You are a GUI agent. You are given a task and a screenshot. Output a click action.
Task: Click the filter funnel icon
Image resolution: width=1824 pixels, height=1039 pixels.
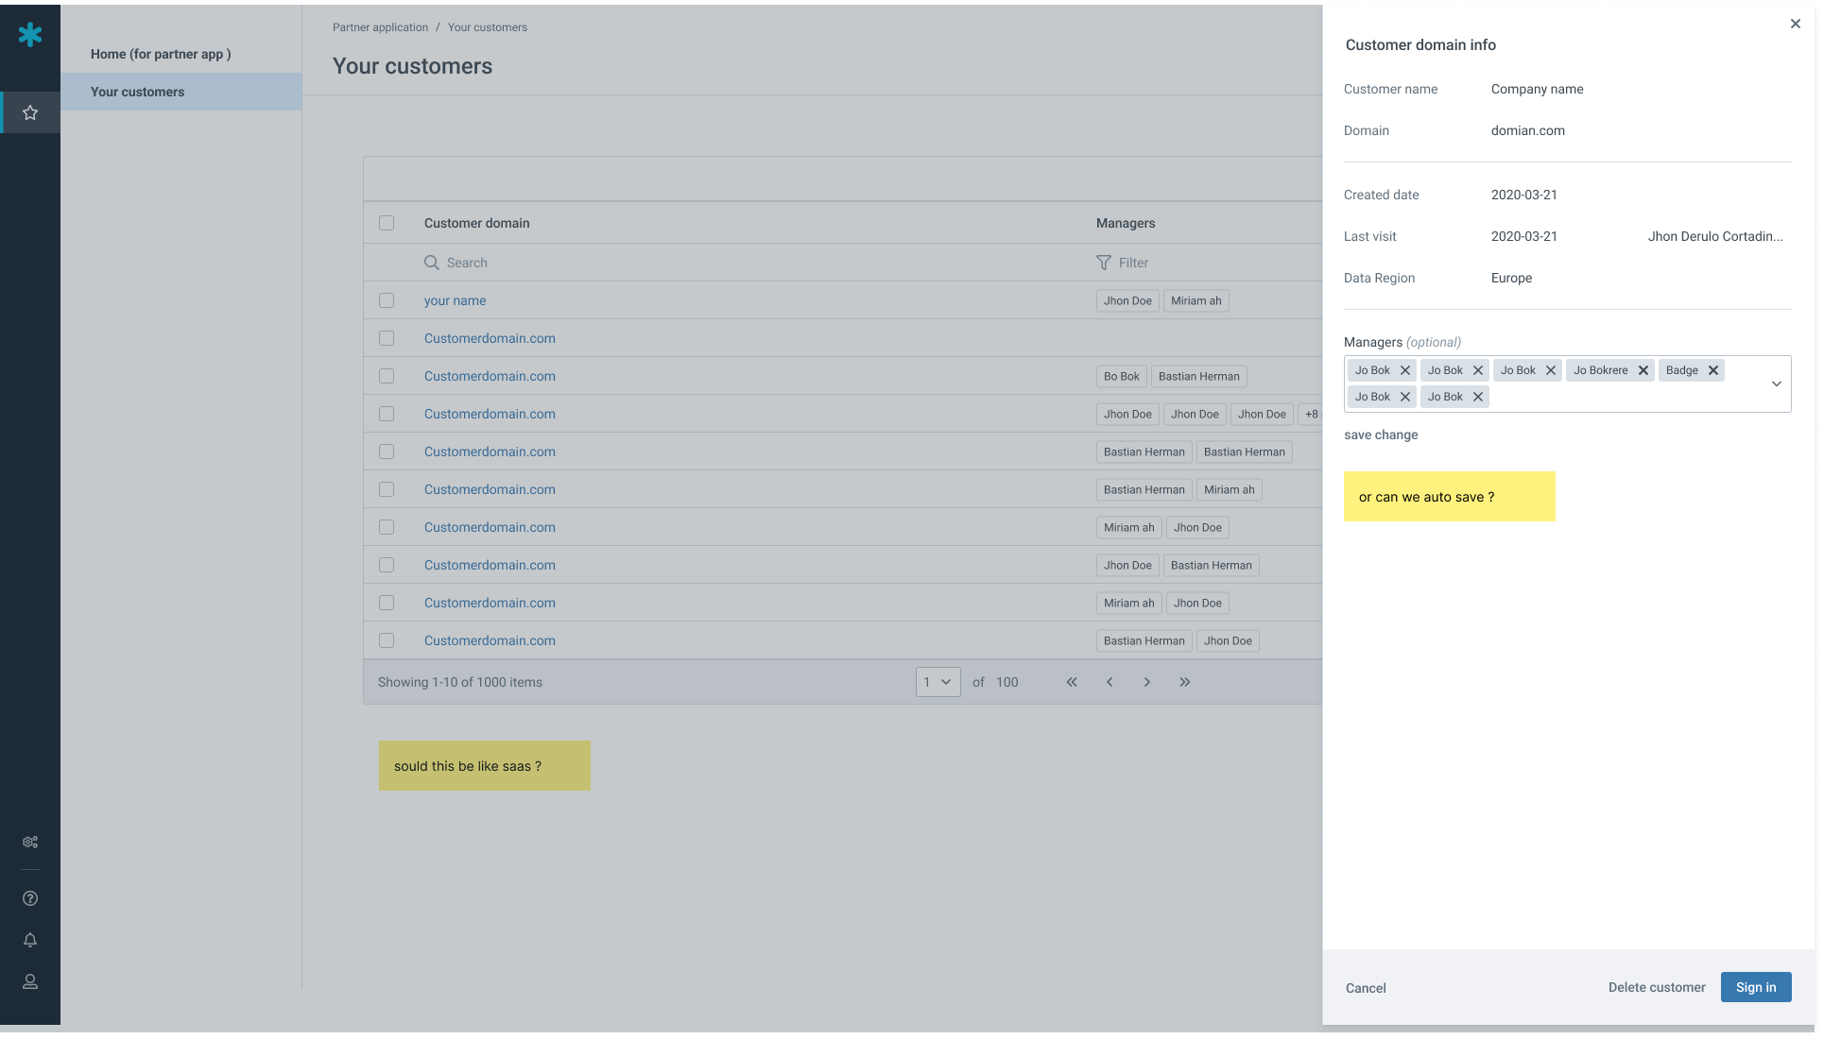[x=1103, y=263]
